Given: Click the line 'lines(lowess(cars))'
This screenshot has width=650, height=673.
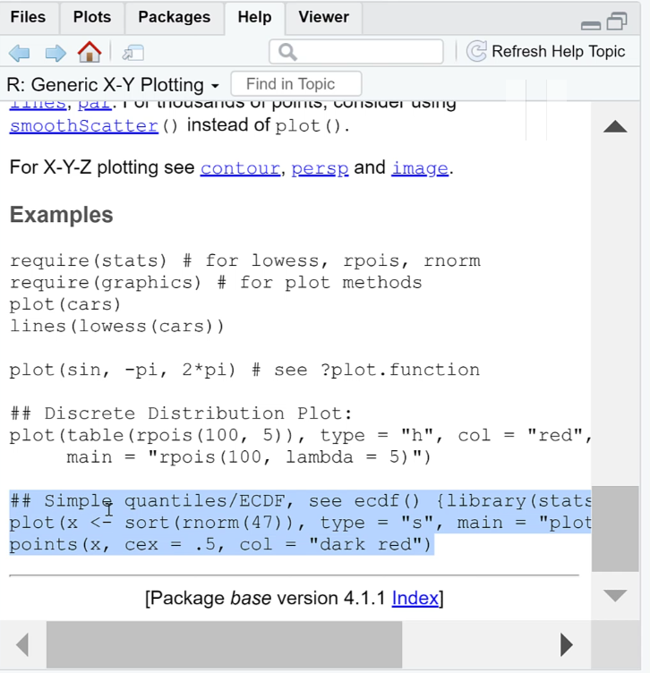Looking at the screenshot, I should [x=116, y=326].
